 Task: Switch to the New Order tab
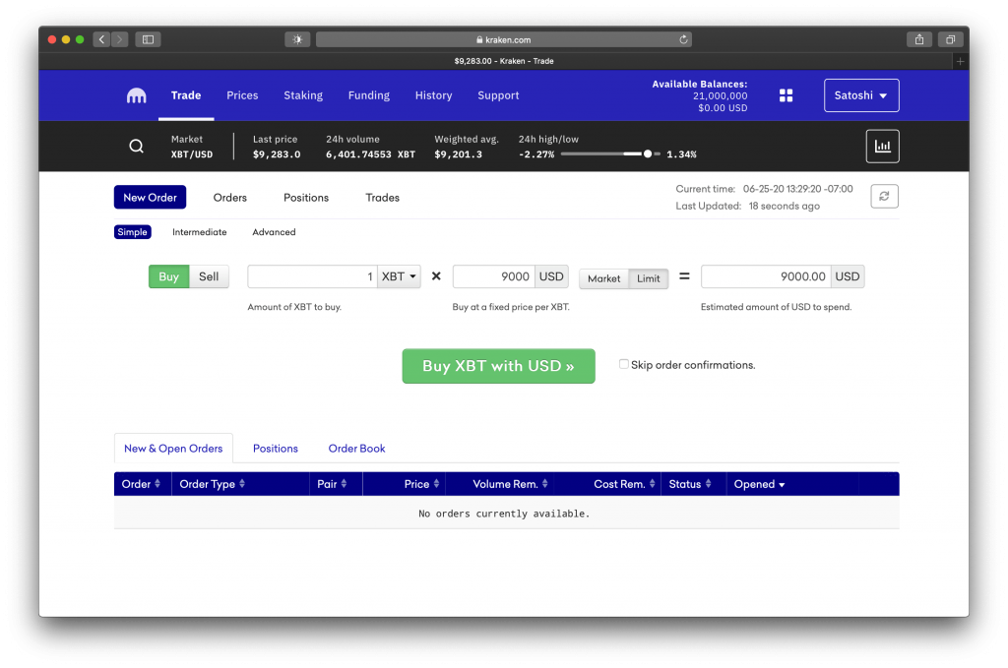(150, 197)
